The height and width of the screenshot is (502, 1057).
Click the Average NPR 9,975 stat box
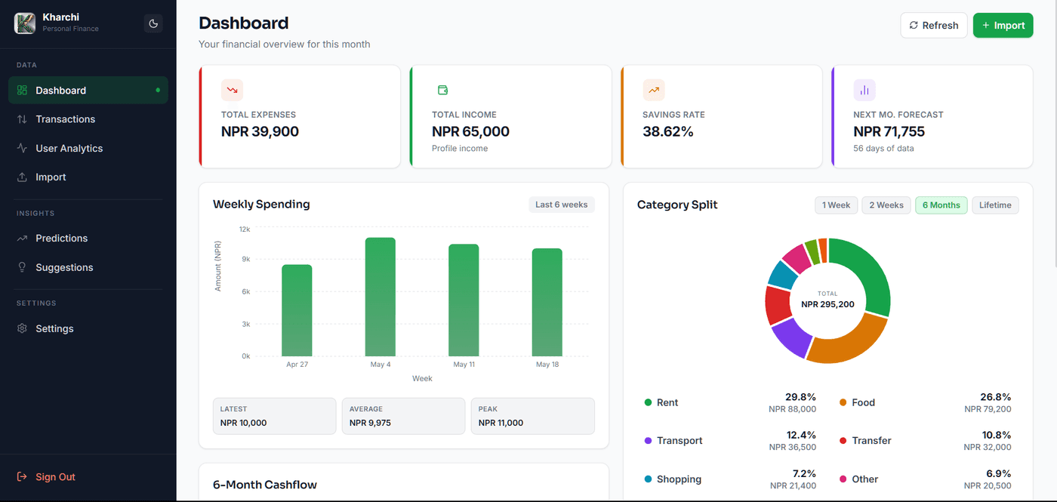[x=403, y=416]
